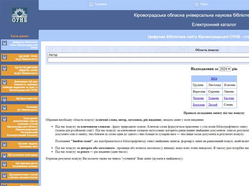249x186 pixels.
Task: Click database icon for Колекція Д.І.Чижевського
Action: coord(5,108)
